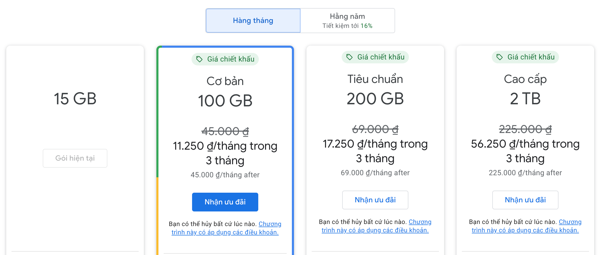Viewport: 614px width, 255px height.
Task: Open terms link under Cao cấp plan
Action: pos(525,230)
